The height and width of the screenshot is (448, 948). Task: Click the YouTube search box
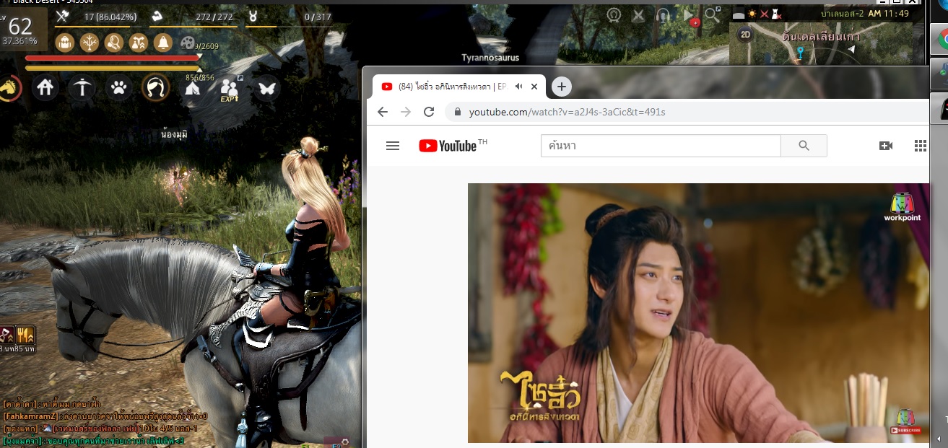click(x=661, y=146)
